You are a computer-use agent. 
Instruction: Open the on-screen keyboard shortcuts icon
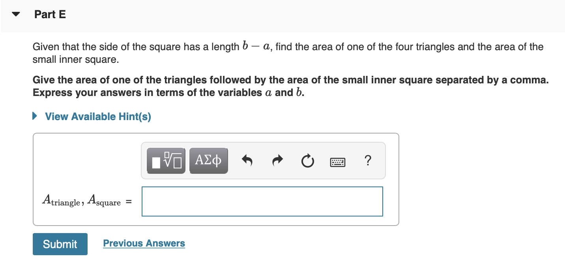click(x=338, y=161)
